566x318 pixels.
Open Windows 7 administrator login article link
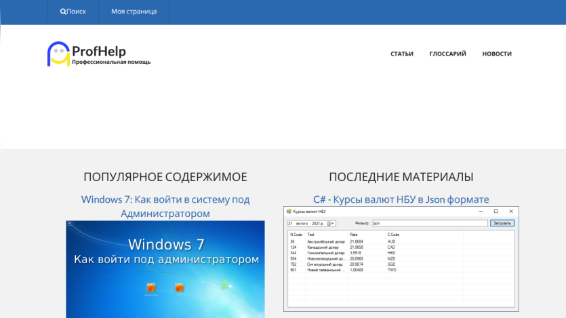point(165,207)
